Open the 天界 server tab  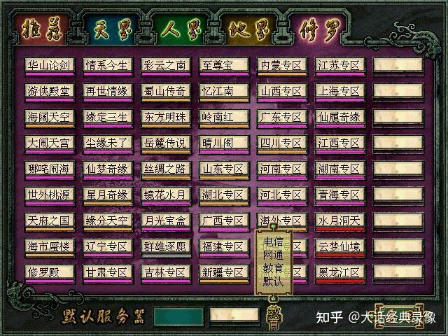[x=113, y=29]
